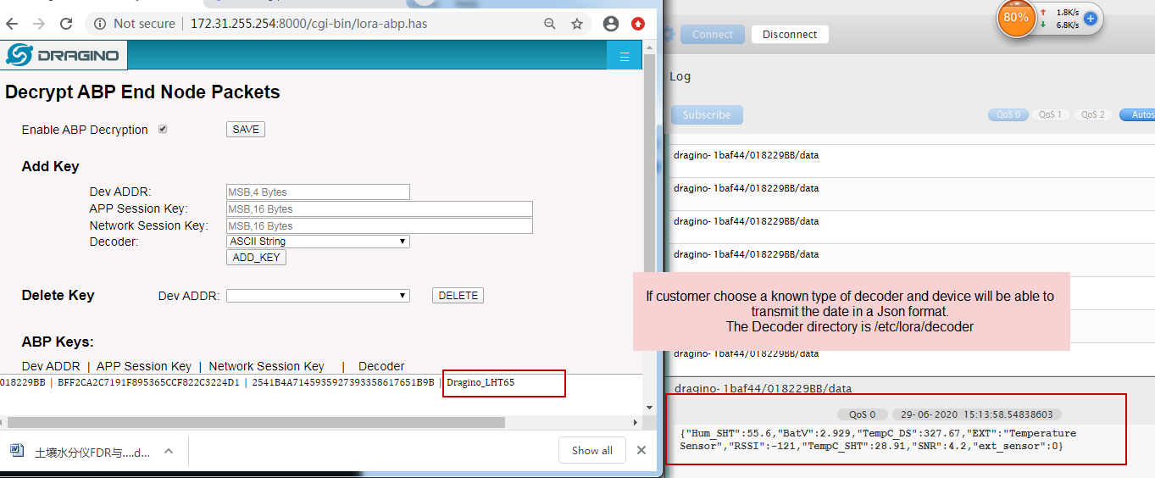The image size is (1155, 478).
Task: Open download item options chevron
Action: click(x=168, y=451)
